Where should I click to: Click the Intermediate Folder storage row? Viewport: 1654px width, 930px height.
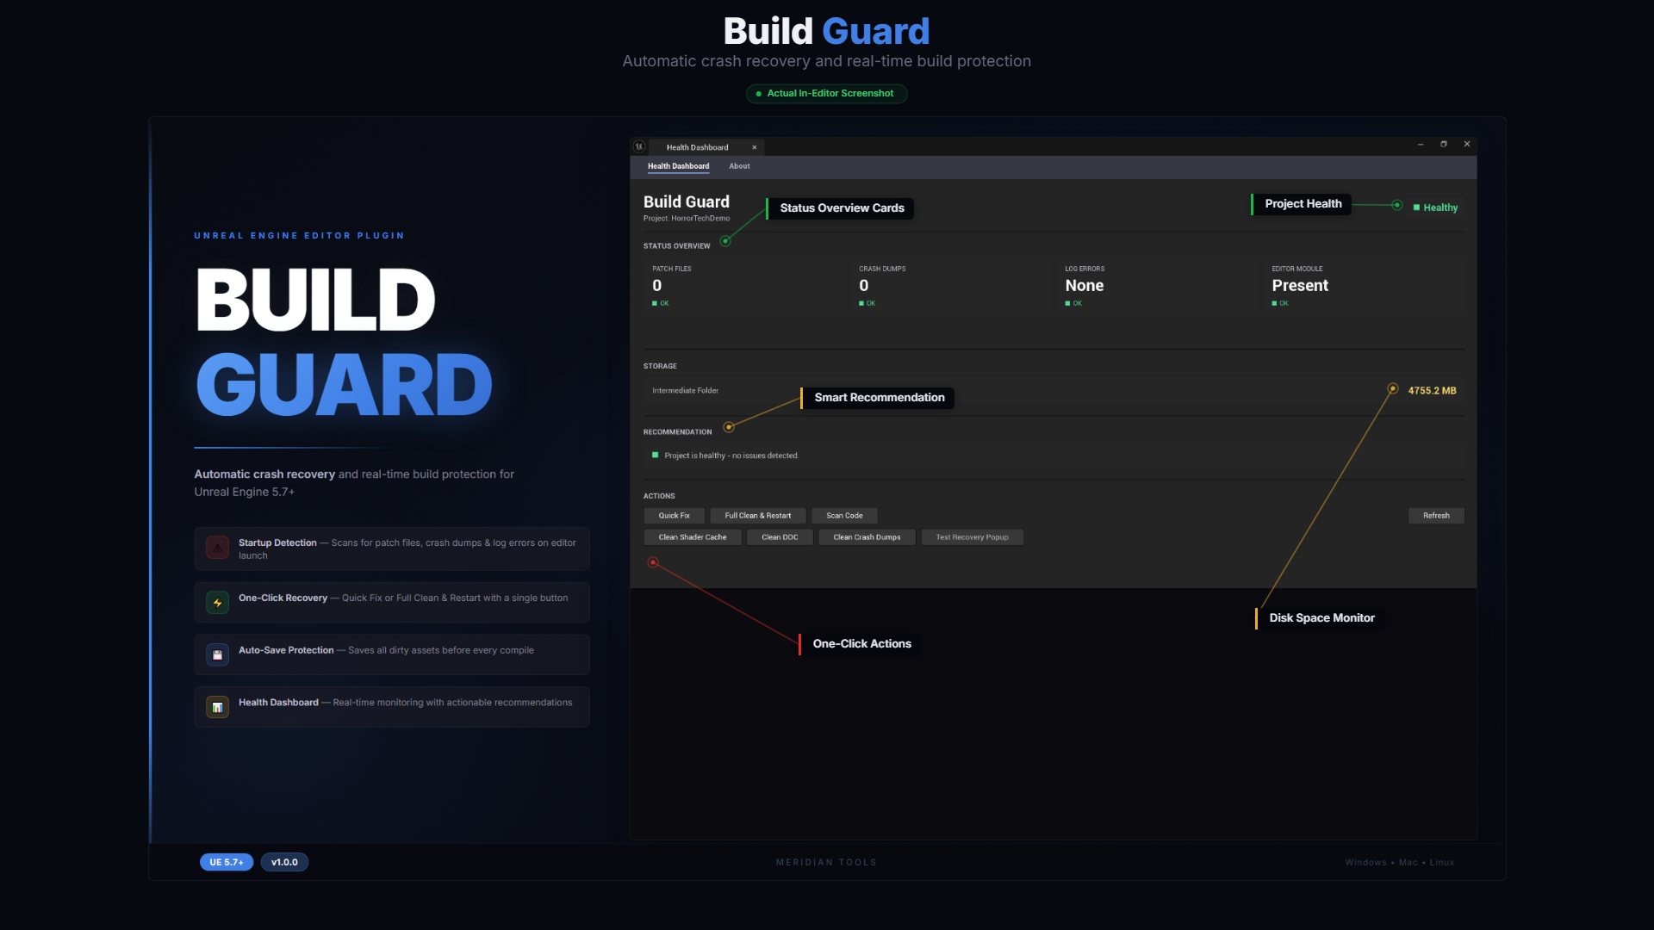[1054, 391]
